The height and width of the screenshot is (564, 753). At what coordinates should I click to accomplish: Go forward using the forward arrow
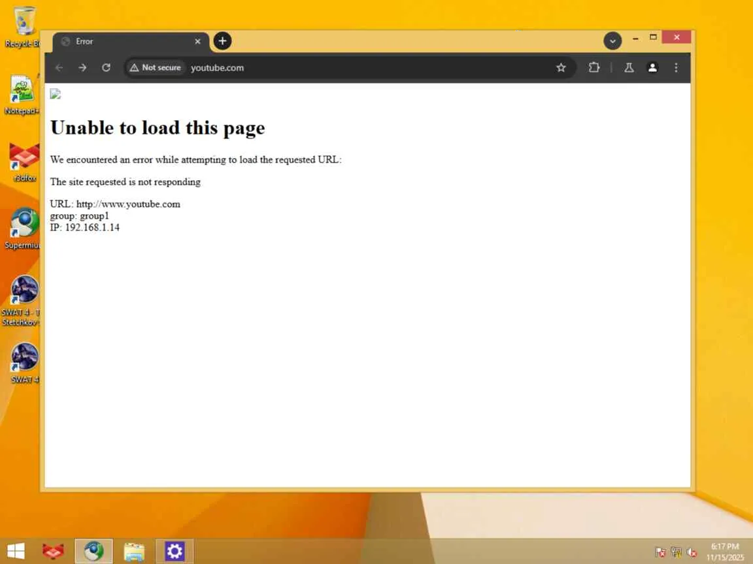pos(82,68)
